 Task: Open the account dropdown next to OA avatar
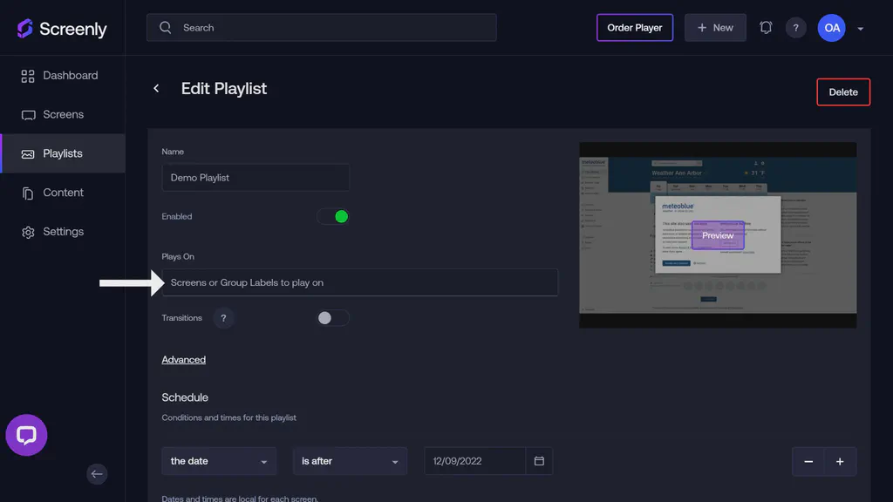[860, 27]
